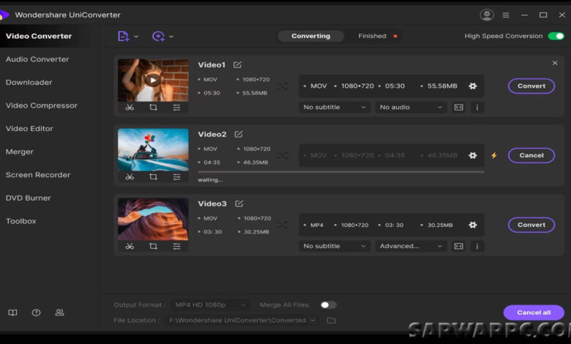Select the Video3 canyon thumbnail
Image resolution: width=571 pixels, height=344 pixels.
click(153, 219)
